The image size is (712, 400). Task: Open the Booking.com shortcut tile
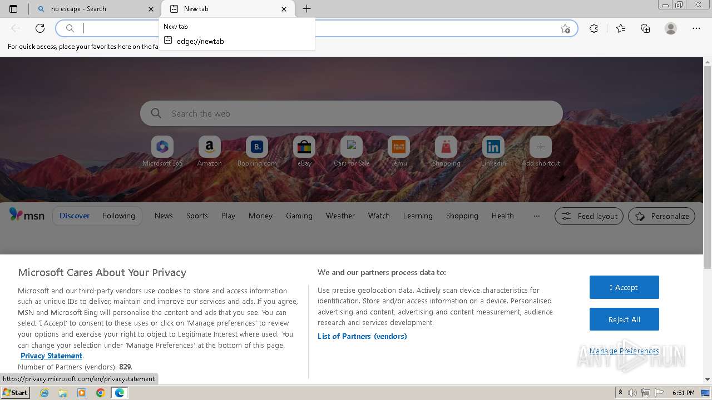click(257, 151)
